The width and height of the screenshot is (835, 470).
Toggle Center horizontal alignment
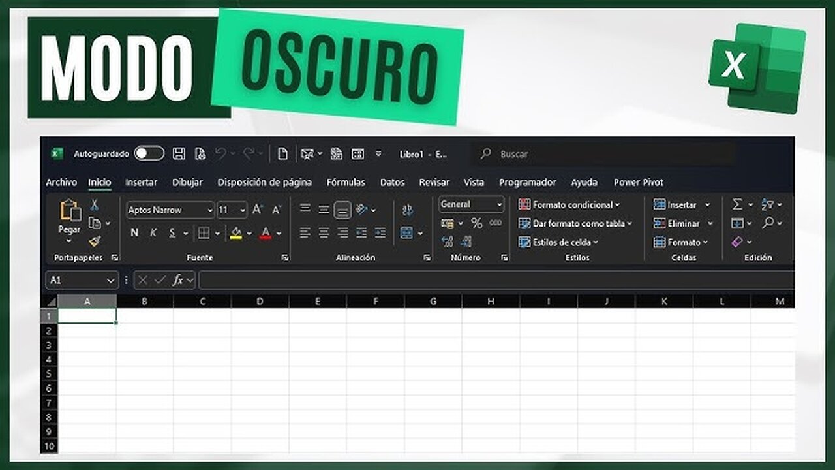(324, 232)
